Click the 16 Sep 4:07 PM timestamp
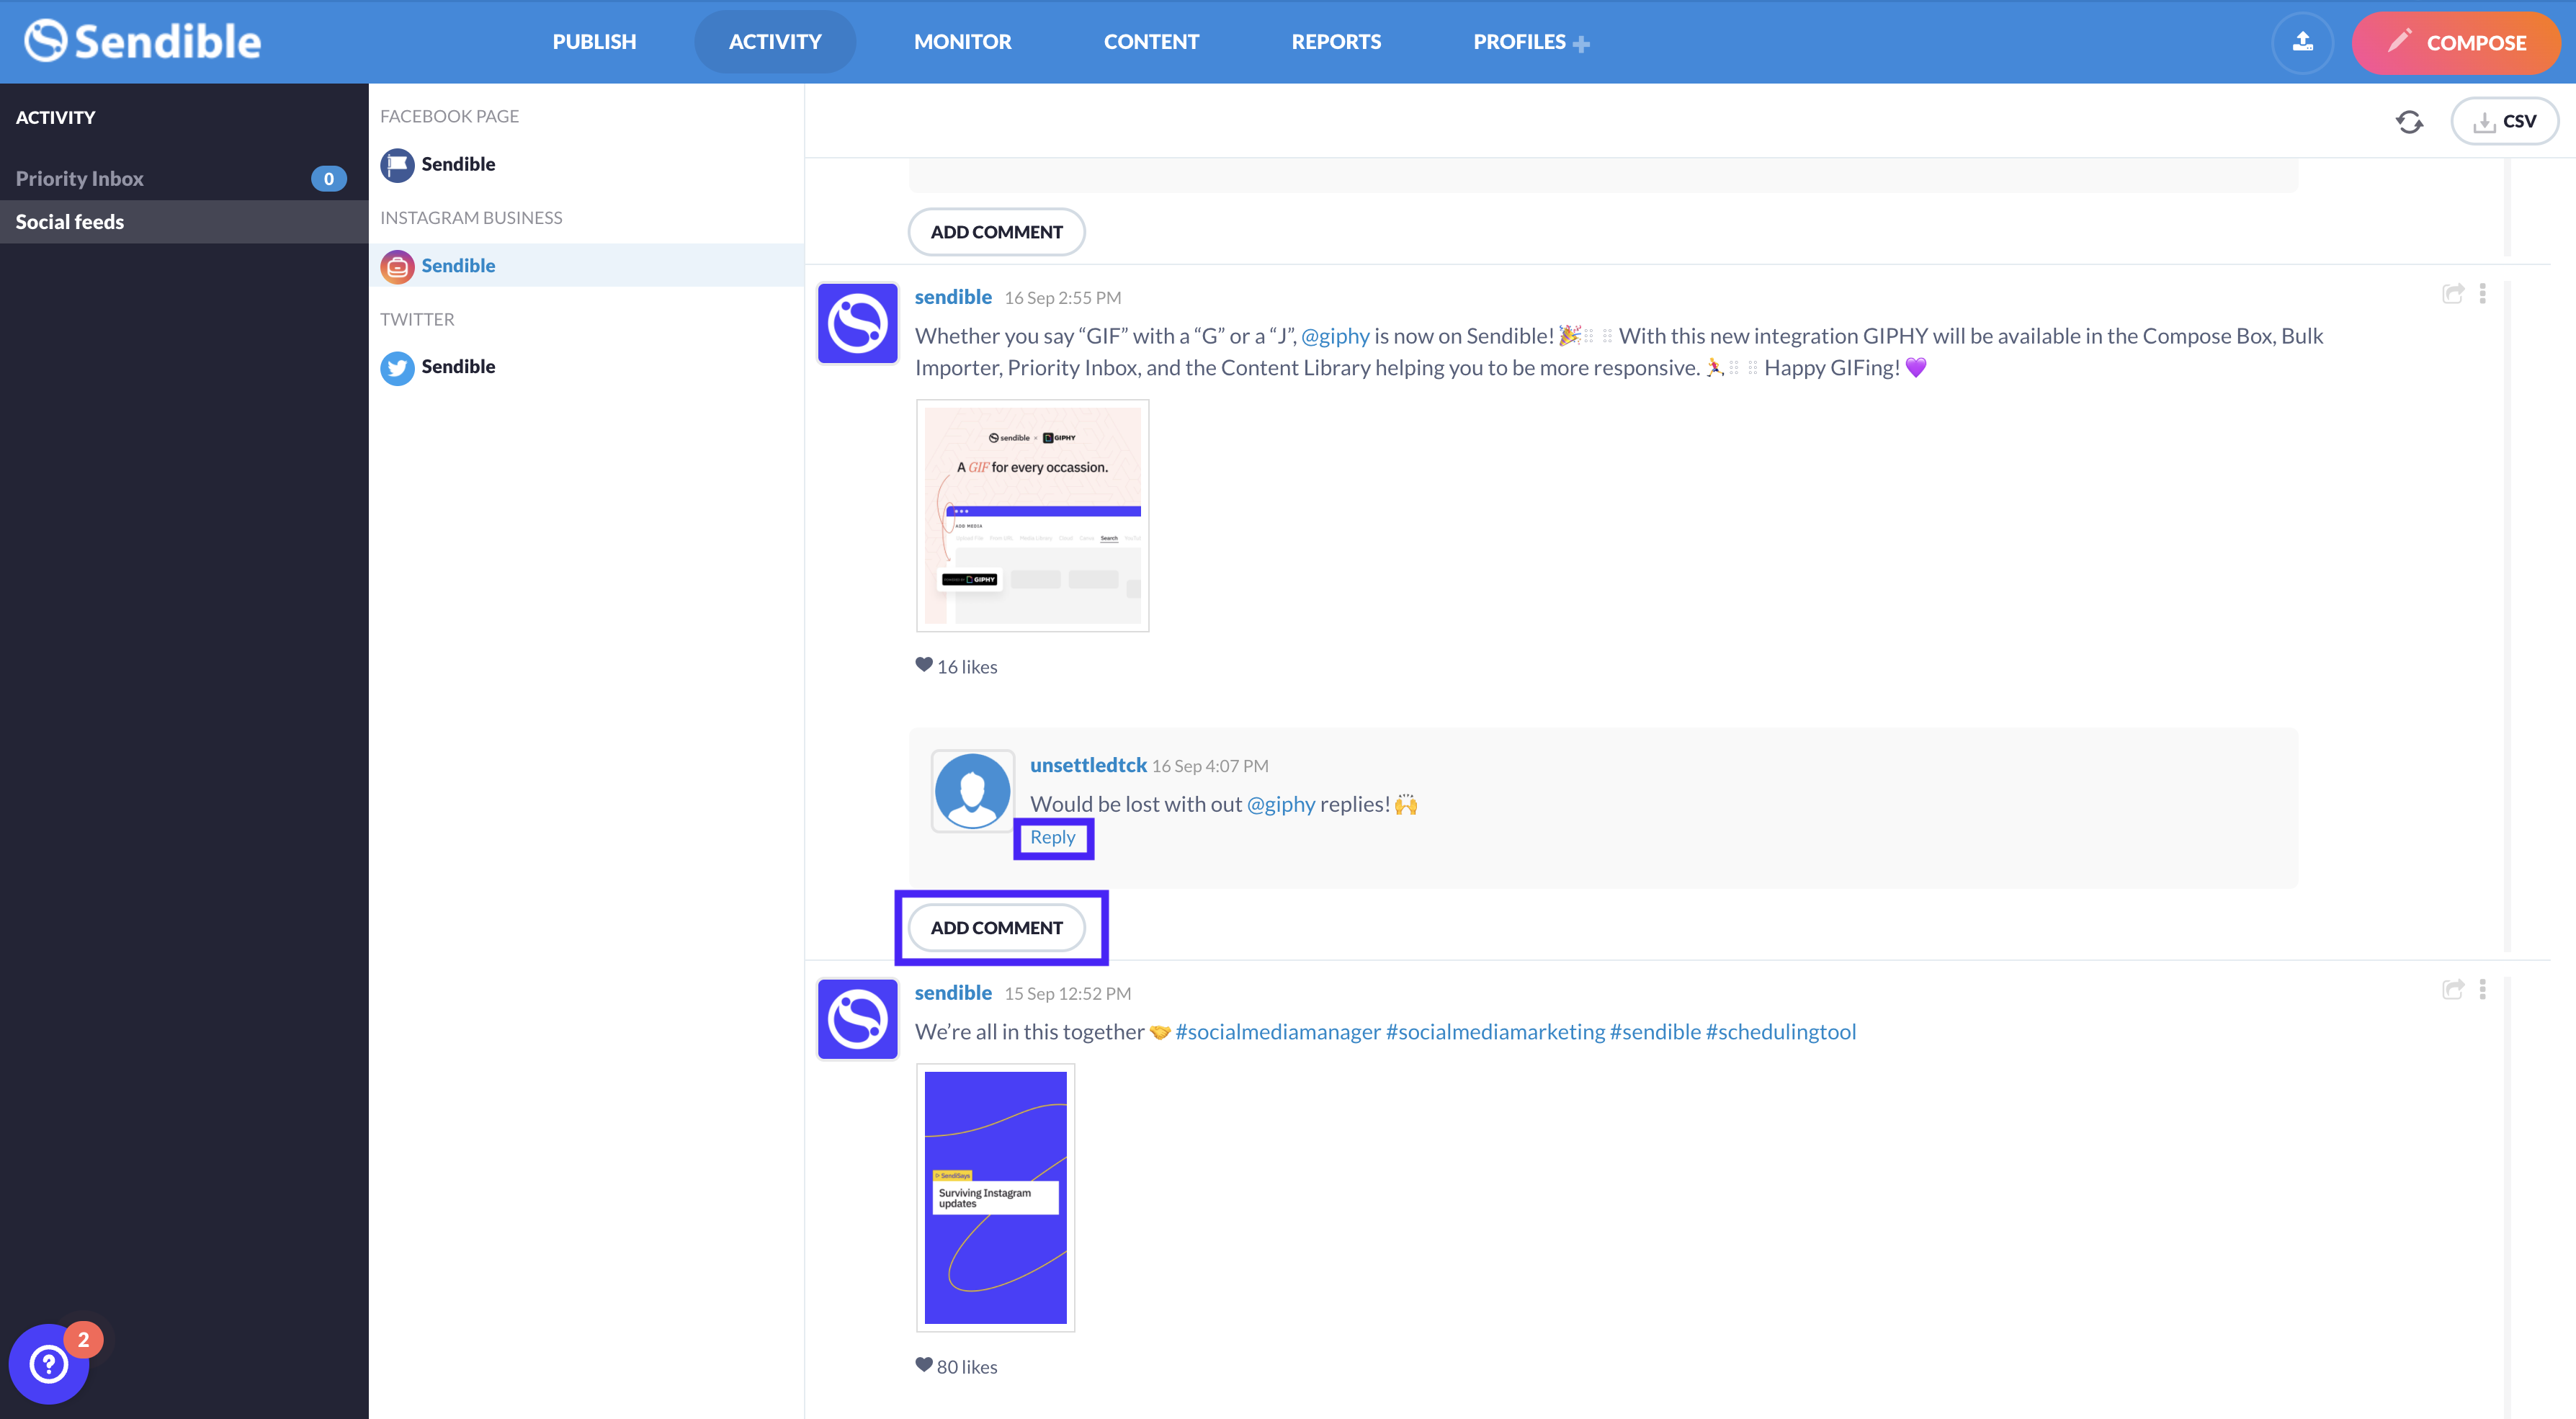This screenshot has width=2576, height=1419. click(x=1210, y=766)
